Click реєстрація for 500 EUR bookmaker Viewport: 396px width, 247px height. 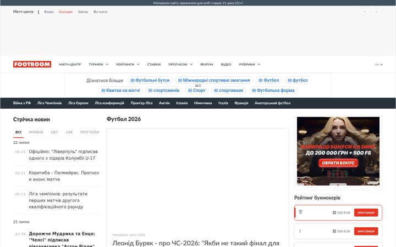pos(366,231)
